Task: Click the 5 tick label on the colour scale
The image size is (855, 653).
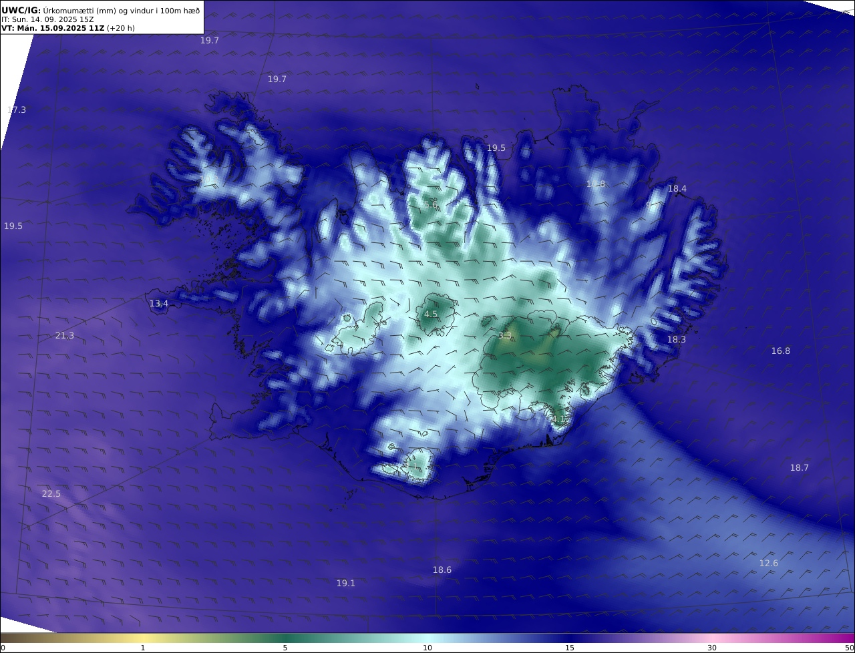Action: coord(285,648)
